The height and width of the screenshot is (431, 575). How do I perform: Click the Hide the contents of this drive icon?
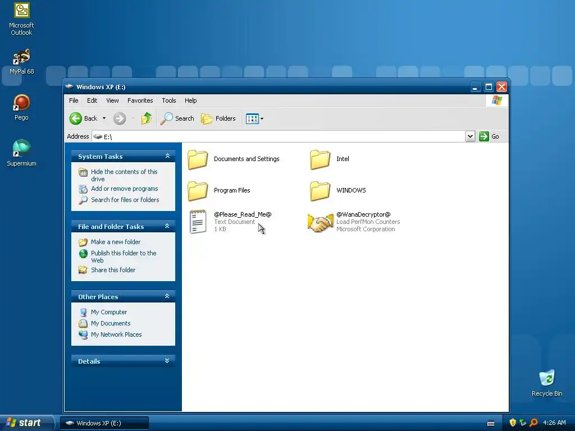coord(83,172)
